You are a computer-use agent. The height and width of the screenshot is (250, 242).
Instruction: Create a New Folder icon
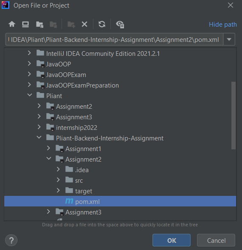(71, 25)
